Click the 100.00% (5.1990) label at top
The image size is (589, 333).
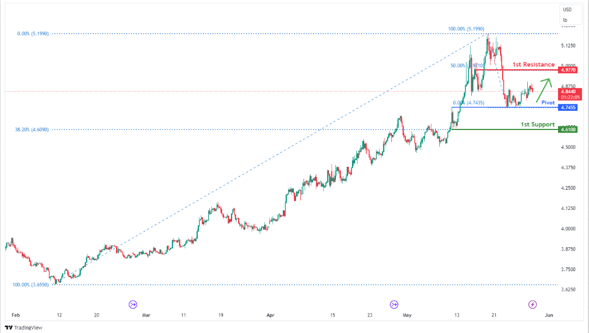click(x=466, y=29)
